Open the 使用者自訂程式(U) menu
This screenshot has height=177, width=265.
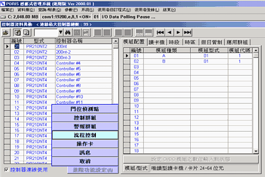coord(114,10)
